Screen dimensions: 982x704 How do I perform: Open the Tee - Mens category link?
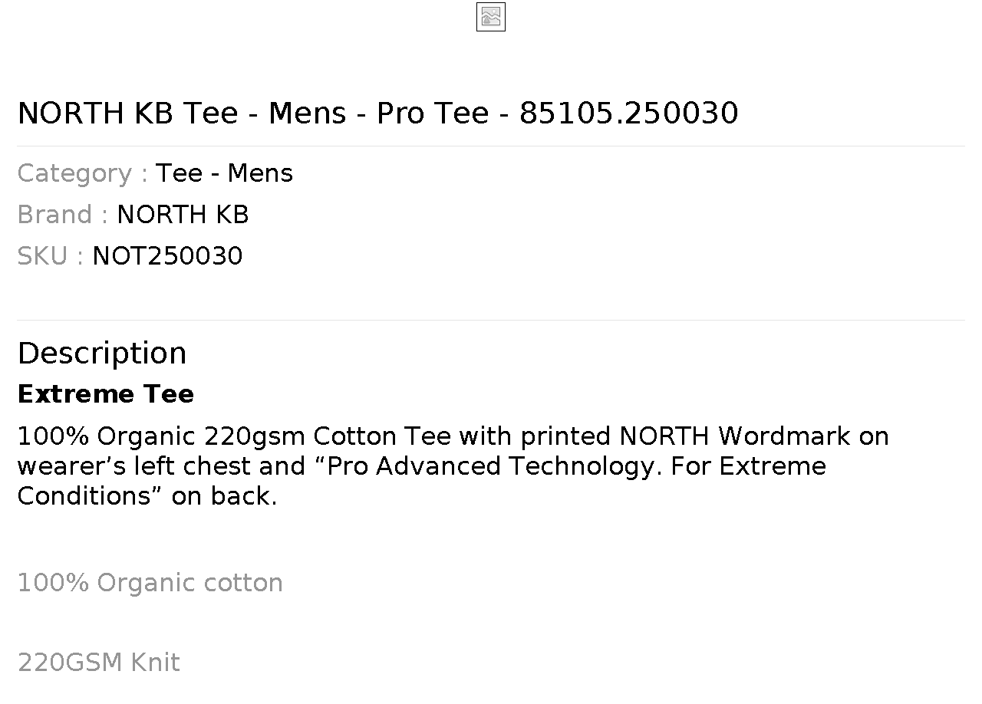tap(224, 173)
